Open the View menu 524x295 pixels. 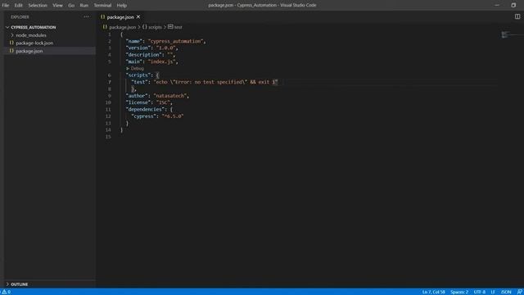pyautogui.click(x=57, y=6)
